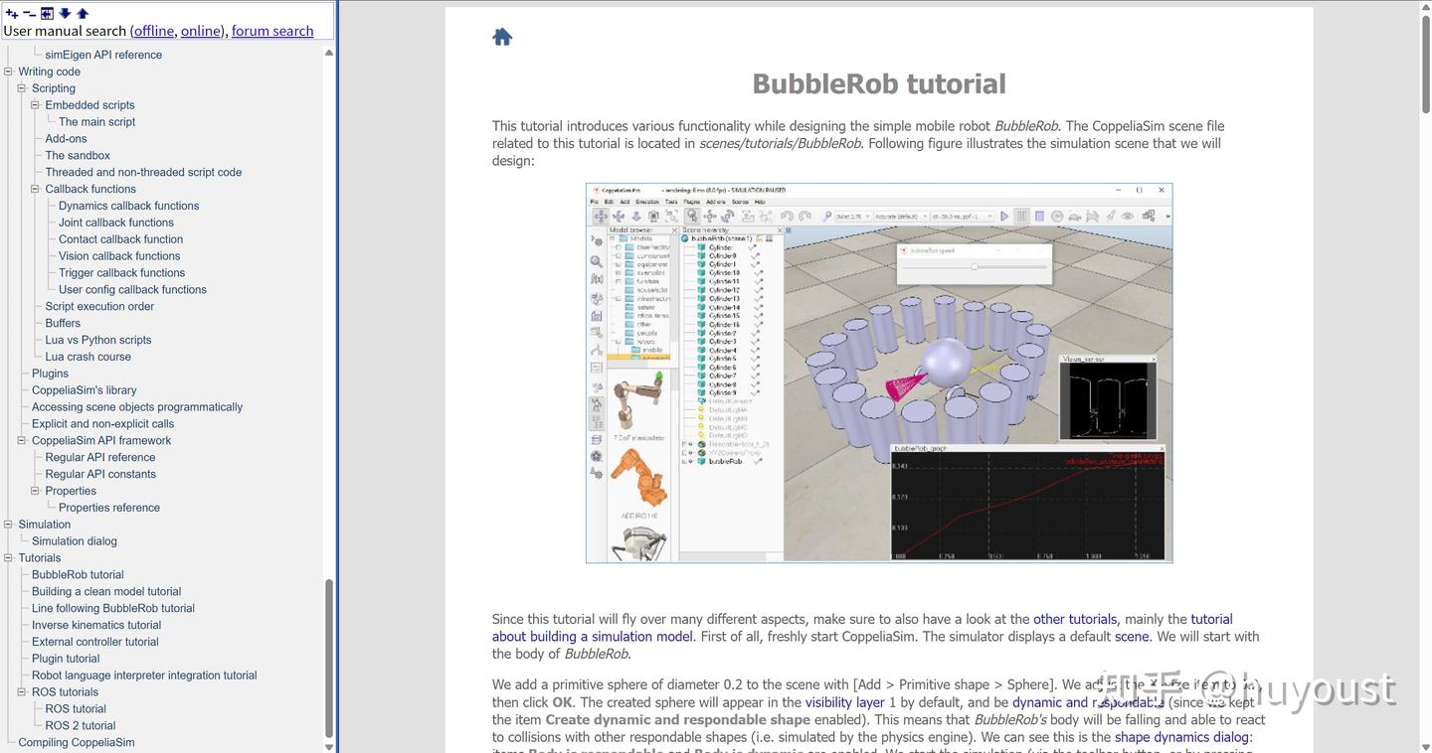Collapse the Tutorials section in the tree
1432x753 pixels.
(x=8, y=557)
